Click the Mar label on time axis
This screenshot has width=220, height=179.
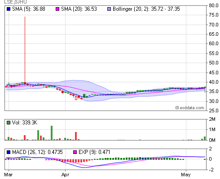pos(9,175)
